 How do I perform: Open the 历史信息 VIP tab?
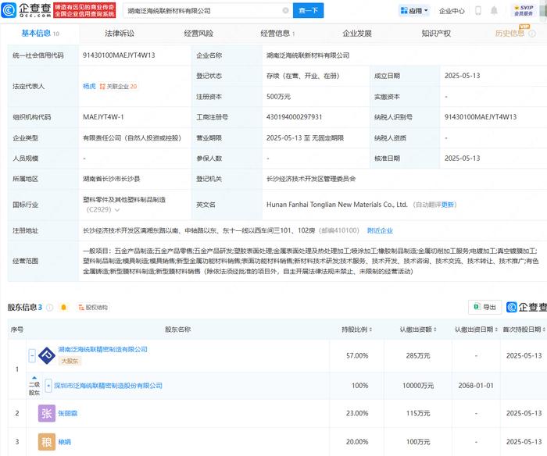pyautogui.click(x=509, y=34)
